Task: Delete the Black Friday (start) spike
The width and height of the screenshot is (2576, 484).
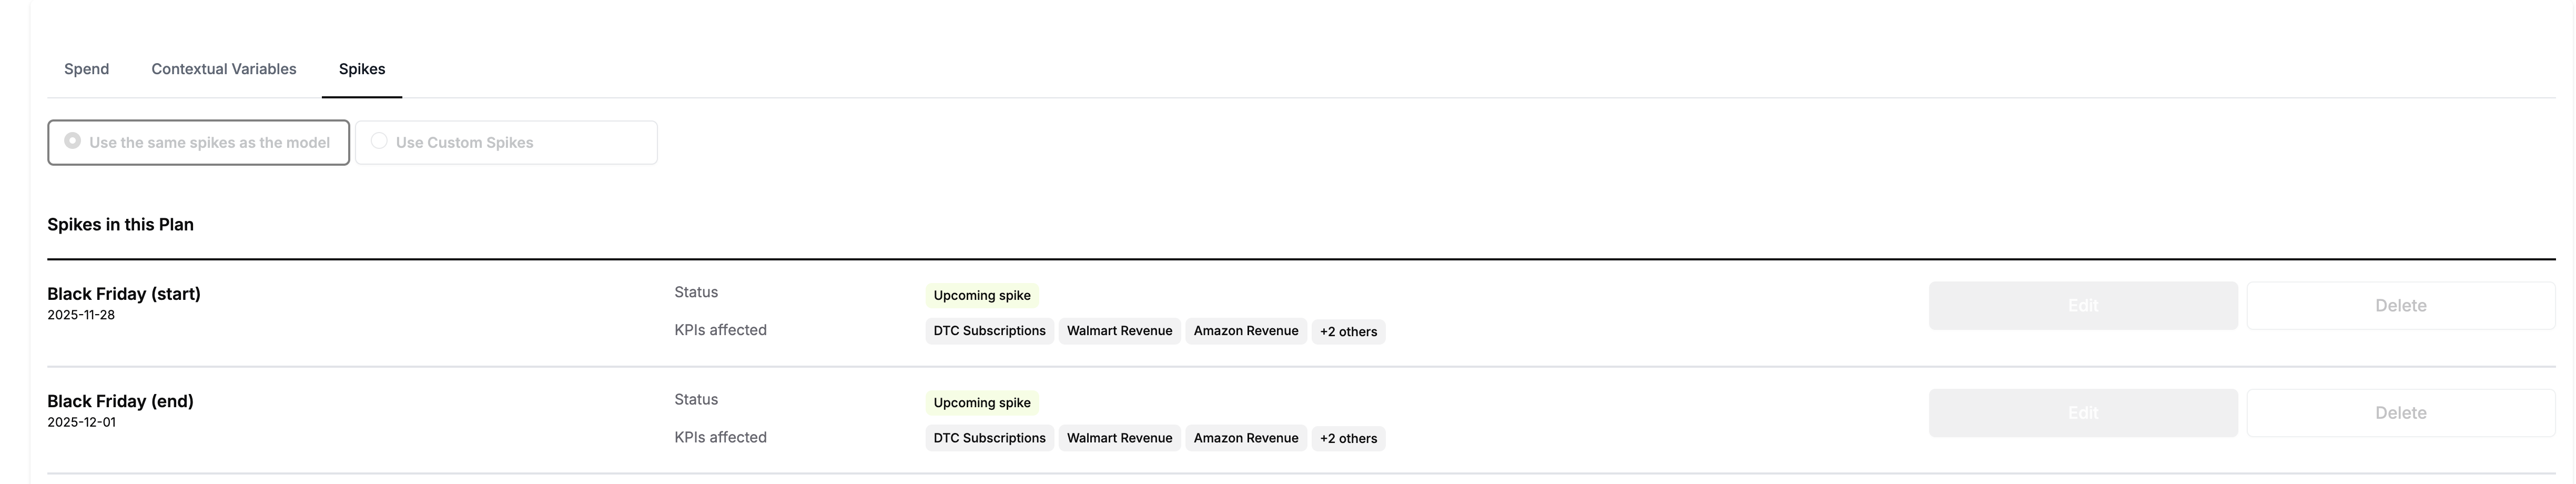Action: (x=2400, y=305)
